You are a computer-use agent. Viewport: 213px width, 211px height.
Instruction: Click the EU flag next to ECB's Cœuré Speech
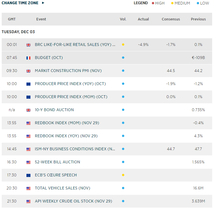[28, 175]
